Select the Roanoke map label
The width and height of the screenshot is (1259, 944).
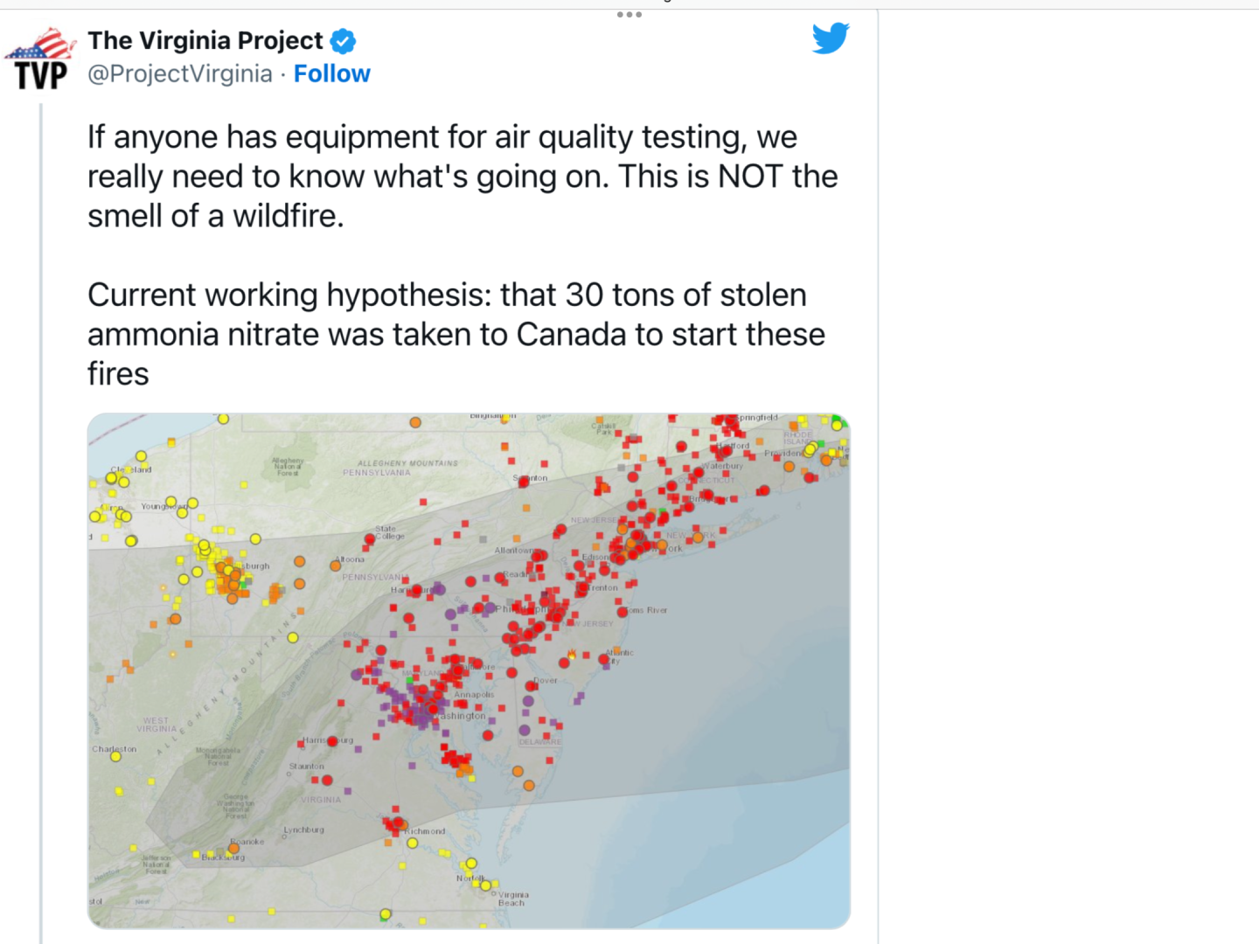[247, 842]
